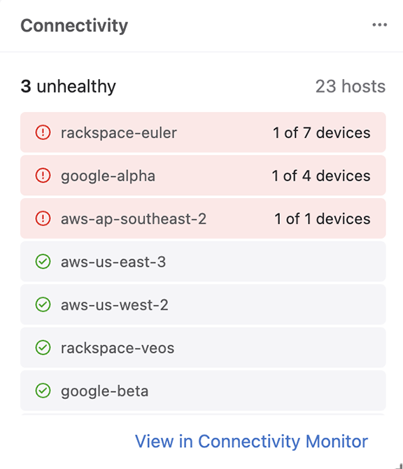Select the aws-us-east-3 host row
Screen dimensions: 403x469
203,261
